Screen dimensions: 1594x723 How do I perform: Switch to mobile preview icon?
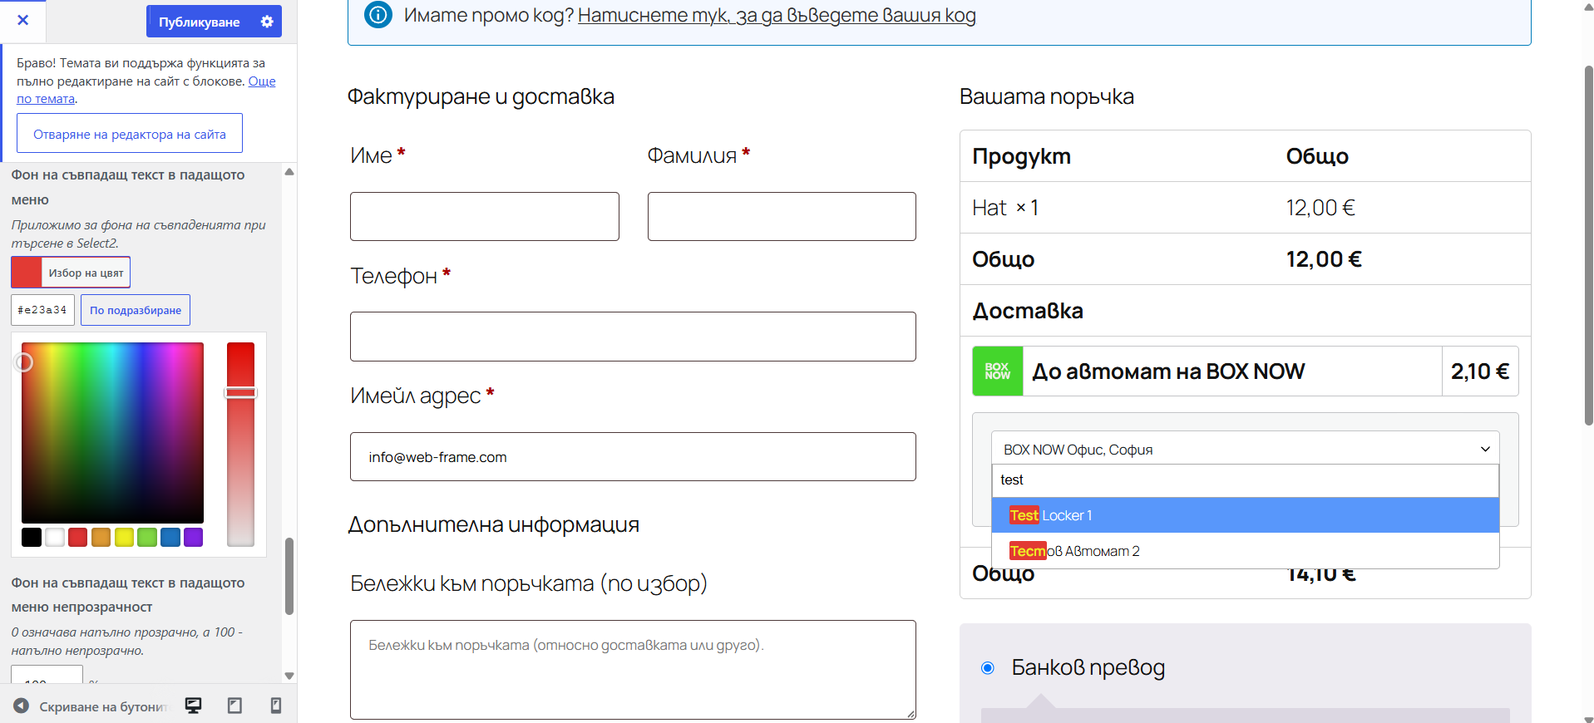tap(276, 706)
